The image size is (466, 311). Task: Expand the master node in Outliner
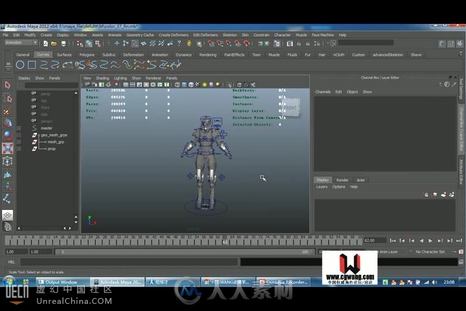click(19, 128)
